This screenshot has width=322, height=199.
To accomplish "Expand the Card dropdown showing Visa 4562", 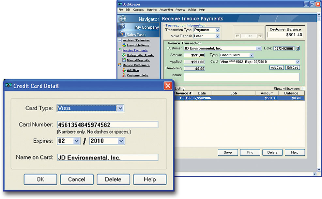I will [297, 62].
